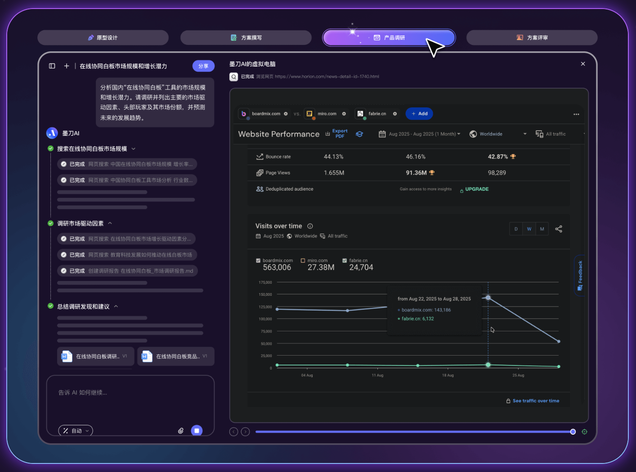Click the plus icon for new chat
Viewport: 636px width, 472px height.
[x=67, y=66]
